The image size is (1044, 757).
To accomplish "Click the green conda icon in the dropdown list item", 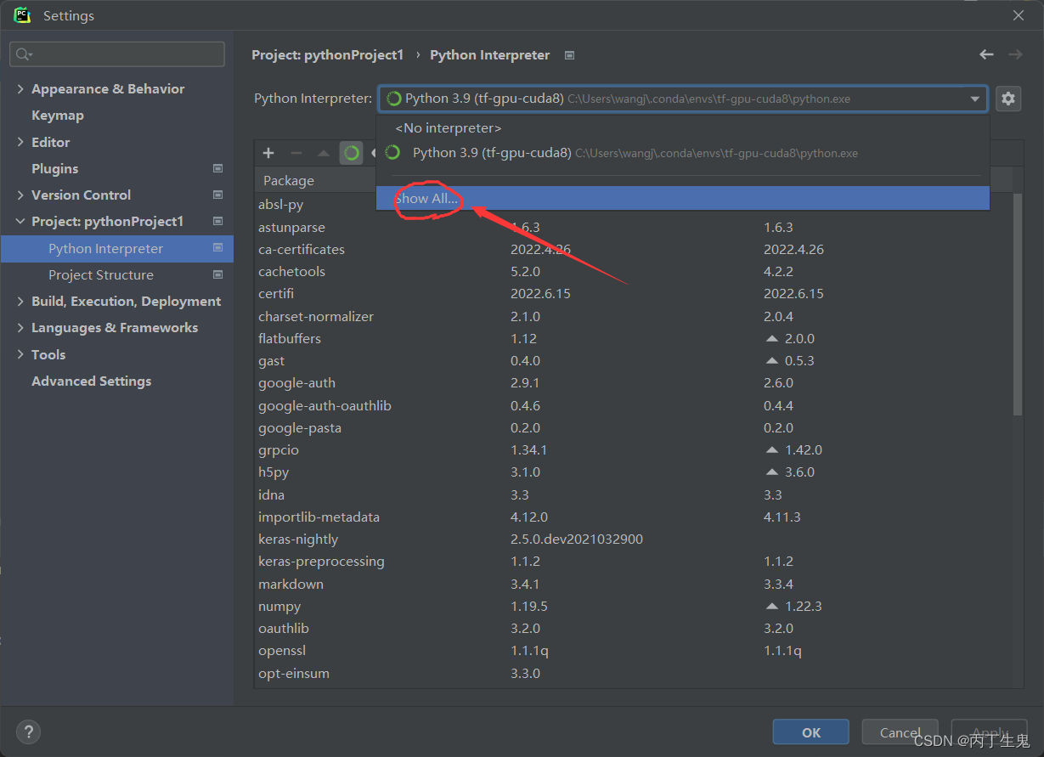I will [392, 153].
